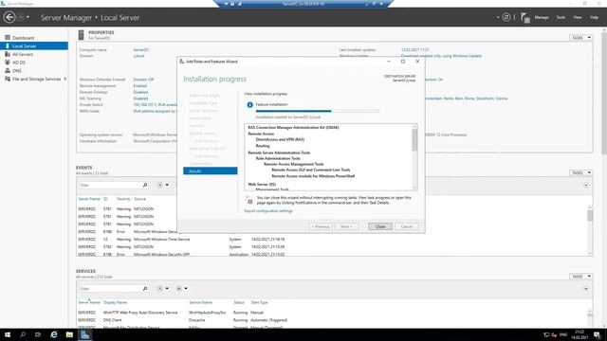Screen dimensions: 607x341
Task: Collapse the Services filter panel with the round chevron
Action: click(x=586, y=289)
